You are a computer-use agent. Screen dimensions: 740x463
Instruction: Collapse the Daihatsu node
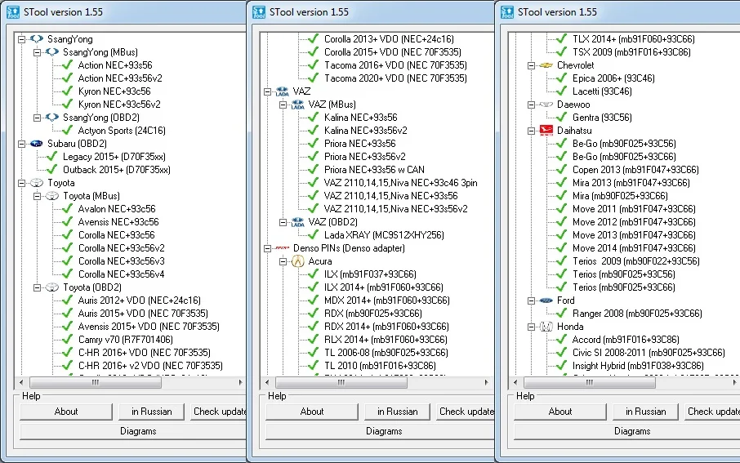(x=532, y=131)
